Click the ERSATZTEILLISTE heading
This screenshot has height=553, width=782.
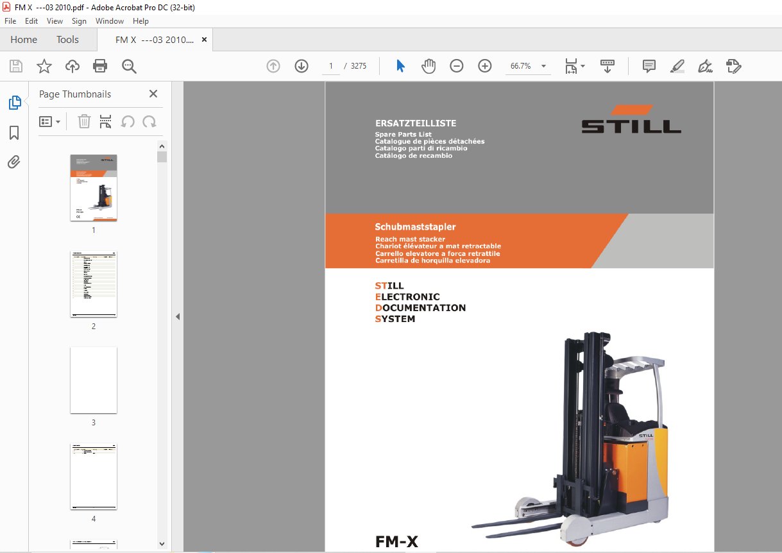coord(416,123)
